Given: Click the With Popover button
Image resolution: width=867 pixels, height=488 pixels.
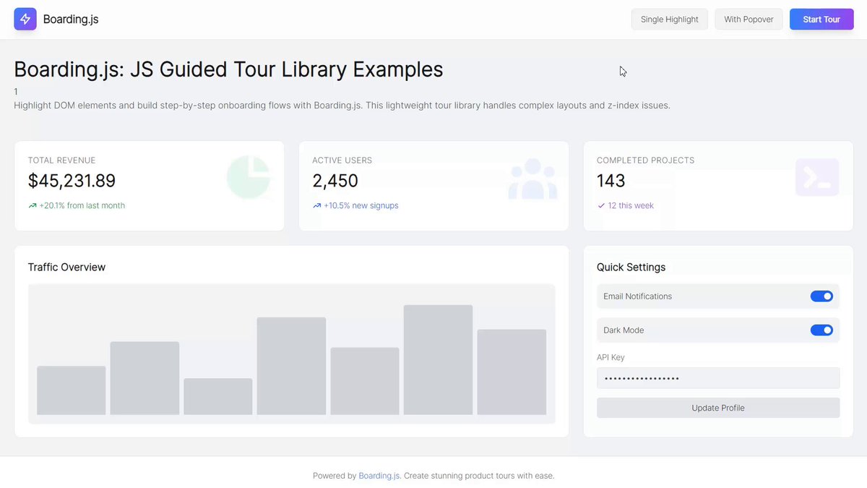Looking at the screenshot, I should pyautogui.click(x=749, y=20).
